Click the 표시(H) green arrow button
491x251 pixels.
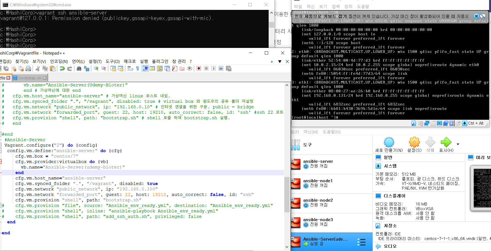(446, 145)
